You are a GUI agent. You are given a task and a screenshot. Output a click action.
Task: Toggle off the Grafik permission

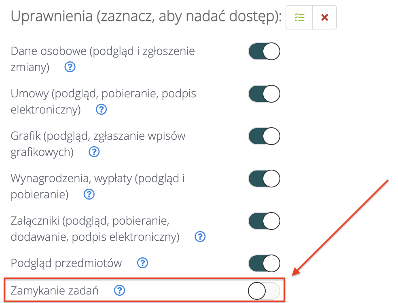264,137
